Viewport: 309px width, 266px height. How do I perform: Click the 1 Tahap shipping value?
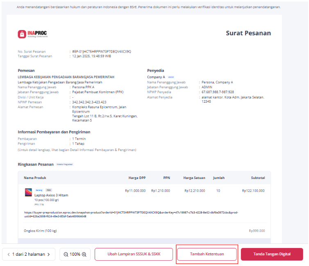(78, 144)
